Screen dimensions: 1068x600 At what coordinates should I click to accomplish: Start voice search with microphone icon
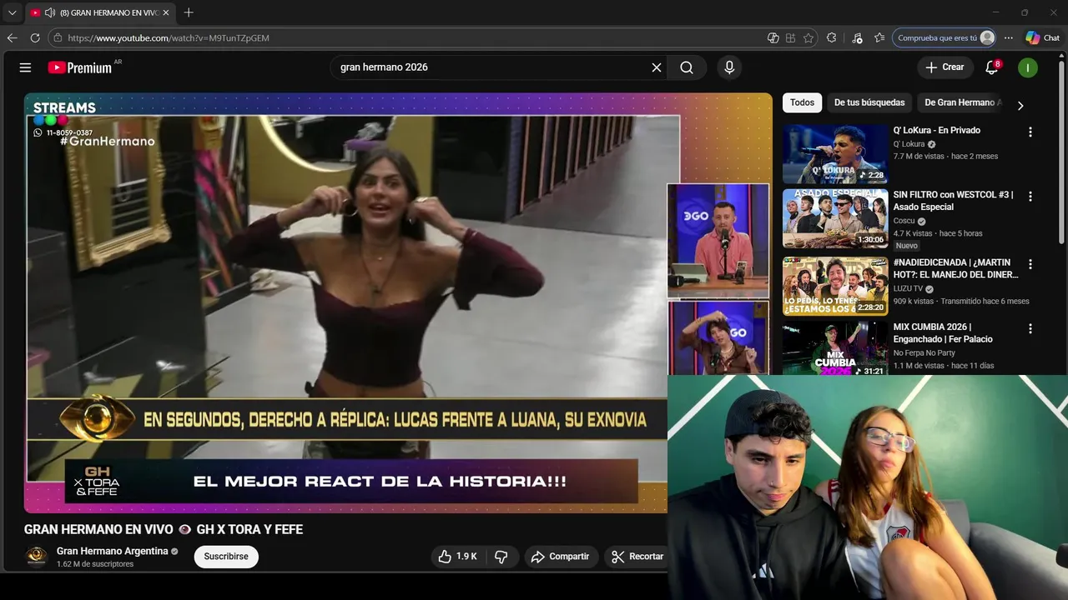pos(729,67)
